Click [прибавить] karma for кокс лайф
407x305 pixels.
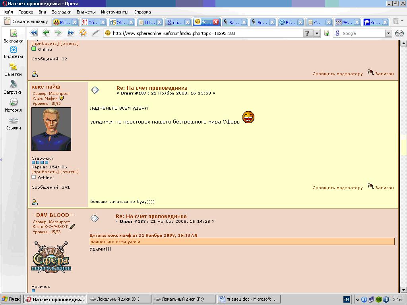[45, 172]
